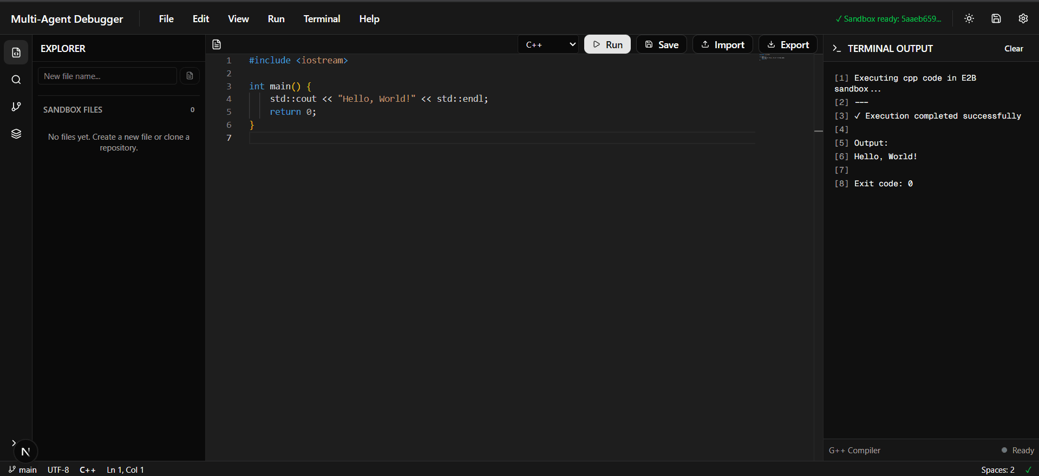Click Sandbox ready status text
The image size is (1039, 476).
click(x=888, y=18)
